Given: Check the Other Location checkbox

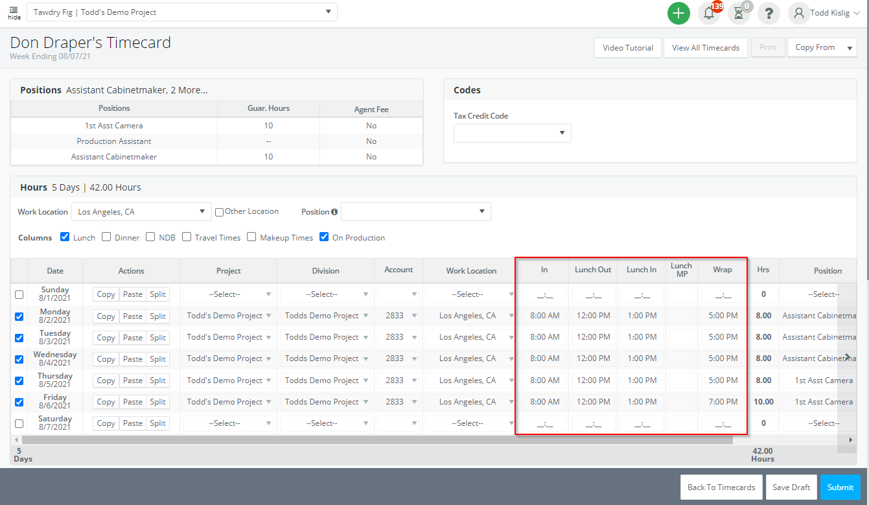Looking at the screenshot, I should [x=219, y=211].
